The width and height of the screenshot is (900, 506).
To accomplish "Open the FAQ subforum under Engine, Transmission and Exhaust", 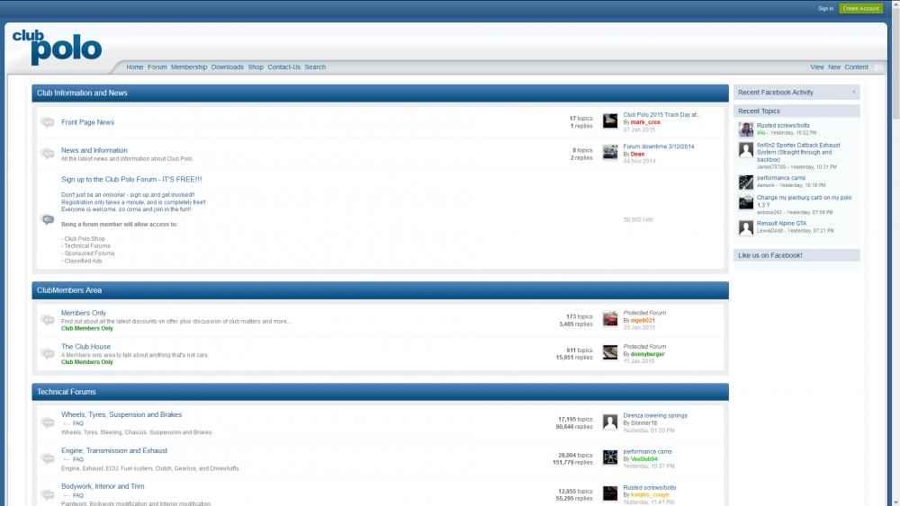I will pyautogui.click(x=78, y=459).
